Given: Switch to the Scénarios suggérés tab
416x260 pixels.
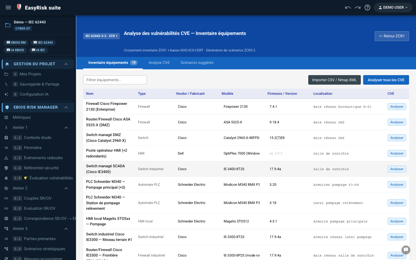Looking at the screenshot, I should pyautogui.click(x=197, y=63).
